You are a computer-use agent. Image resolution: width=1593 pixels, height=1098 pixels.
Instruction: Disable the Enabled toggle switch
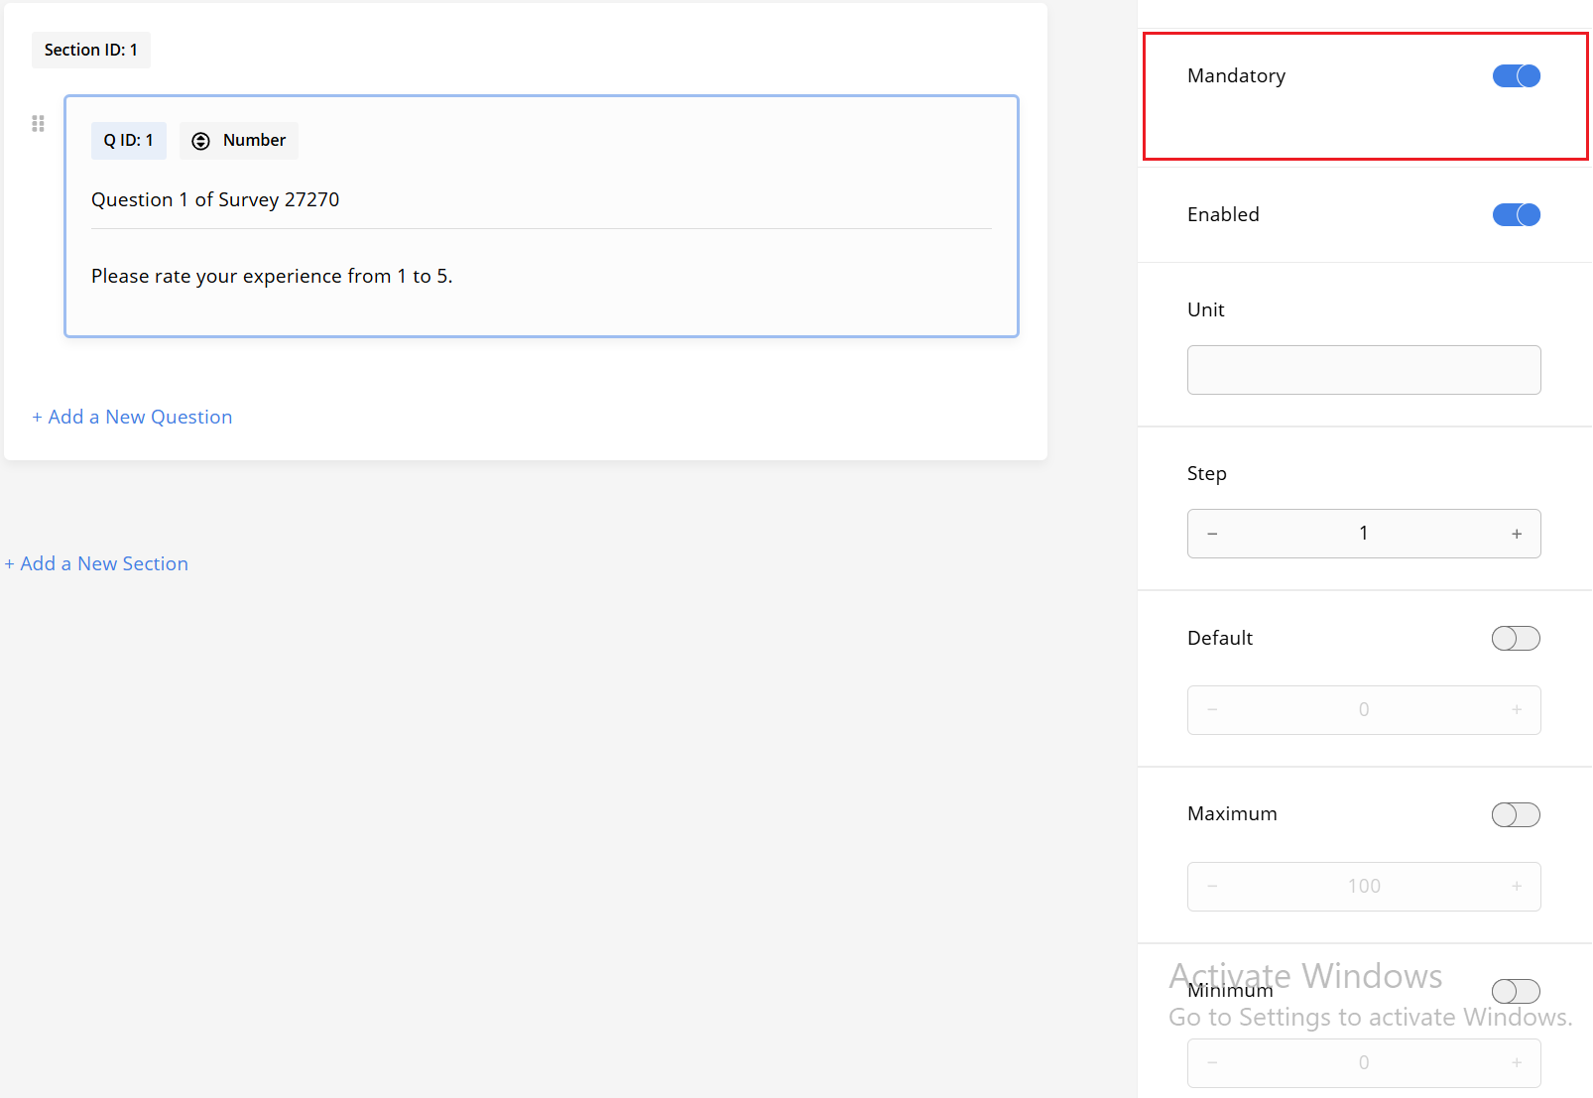(1516, 215)
